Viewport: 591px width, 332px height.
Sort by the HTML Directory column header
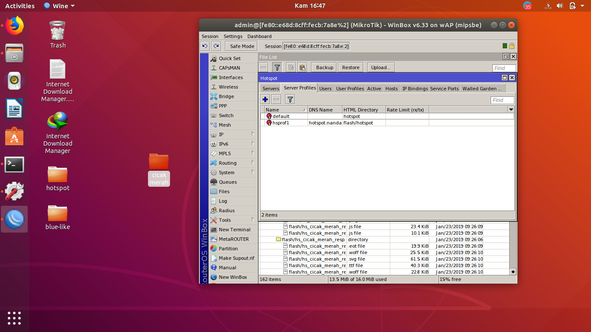click(364, 110)
